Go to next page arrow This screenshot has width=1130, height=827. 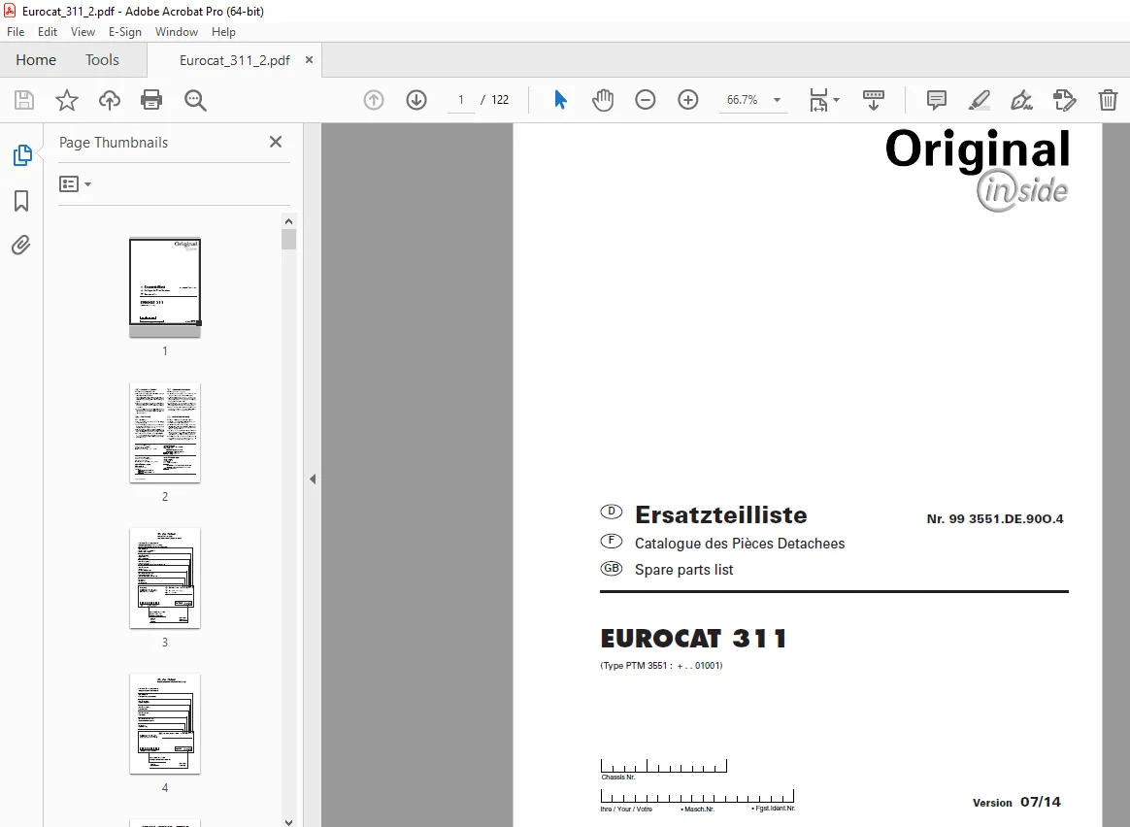click(x=416, y=100)
